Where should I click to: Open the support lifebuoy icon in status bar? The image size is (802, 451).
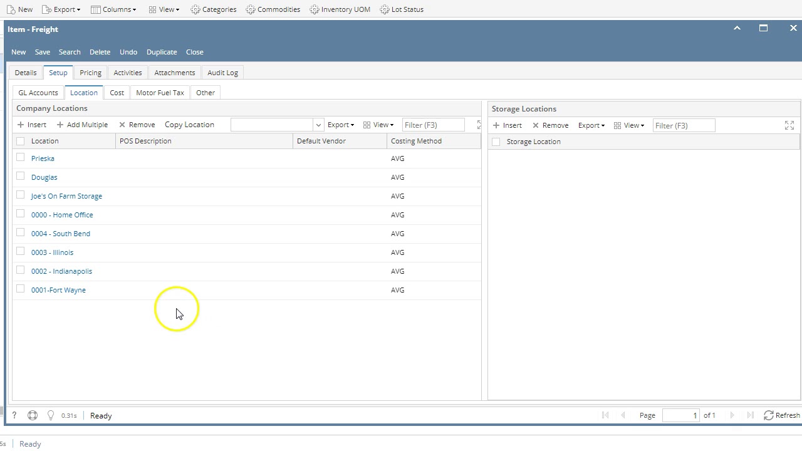[33, 415]
